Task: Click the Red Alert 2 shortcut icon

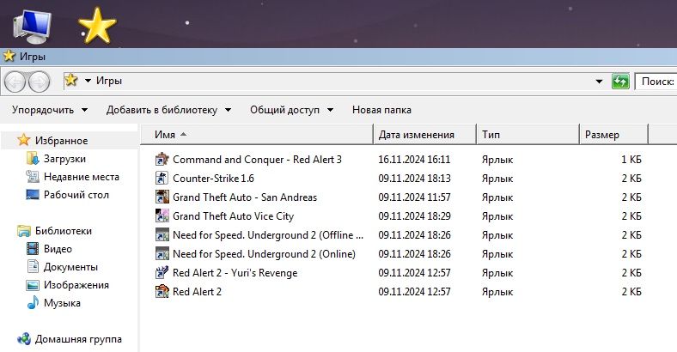Action: click(162, 292)
